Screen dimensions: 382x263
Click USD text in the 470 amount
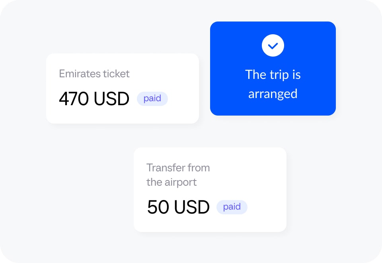click(111, 99)
